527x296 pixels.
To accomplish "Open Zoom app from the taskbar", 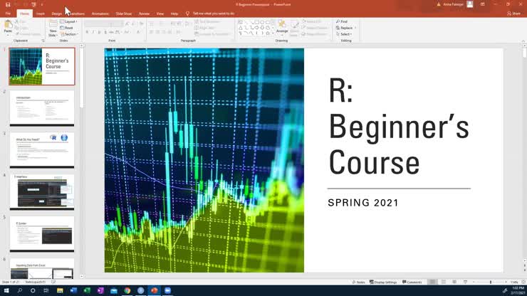I will (x=167, y=290).
